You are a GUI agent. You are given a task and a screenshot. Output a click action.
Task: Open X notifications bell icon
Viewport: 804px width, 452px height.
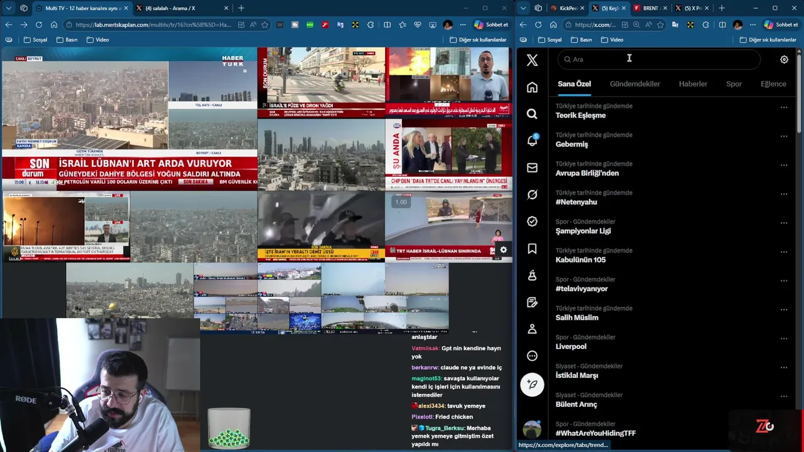532,141
